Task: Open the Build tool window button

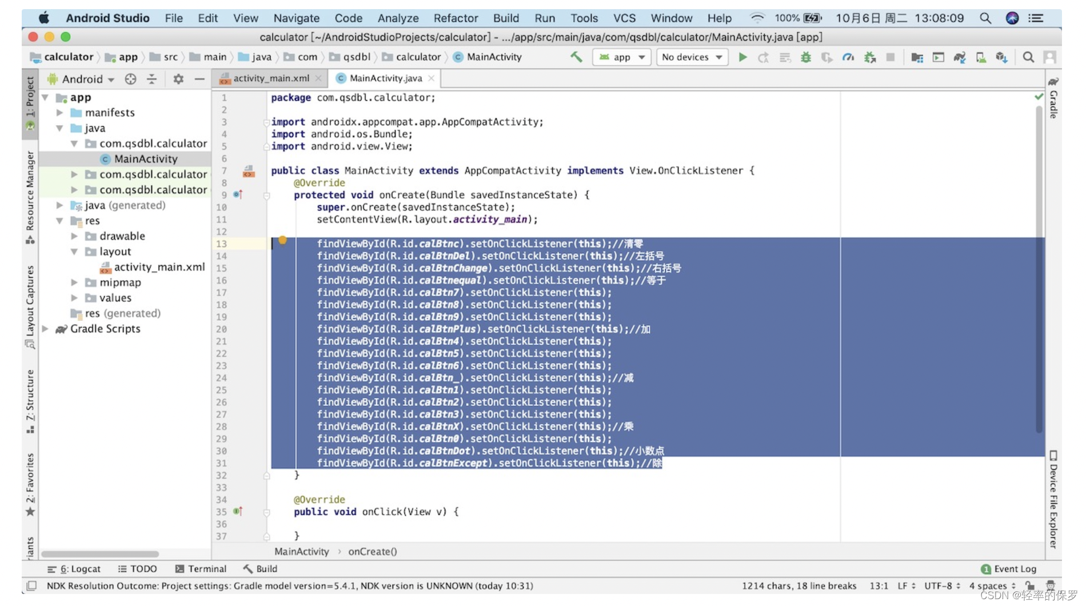Action: tap(260, 569)
